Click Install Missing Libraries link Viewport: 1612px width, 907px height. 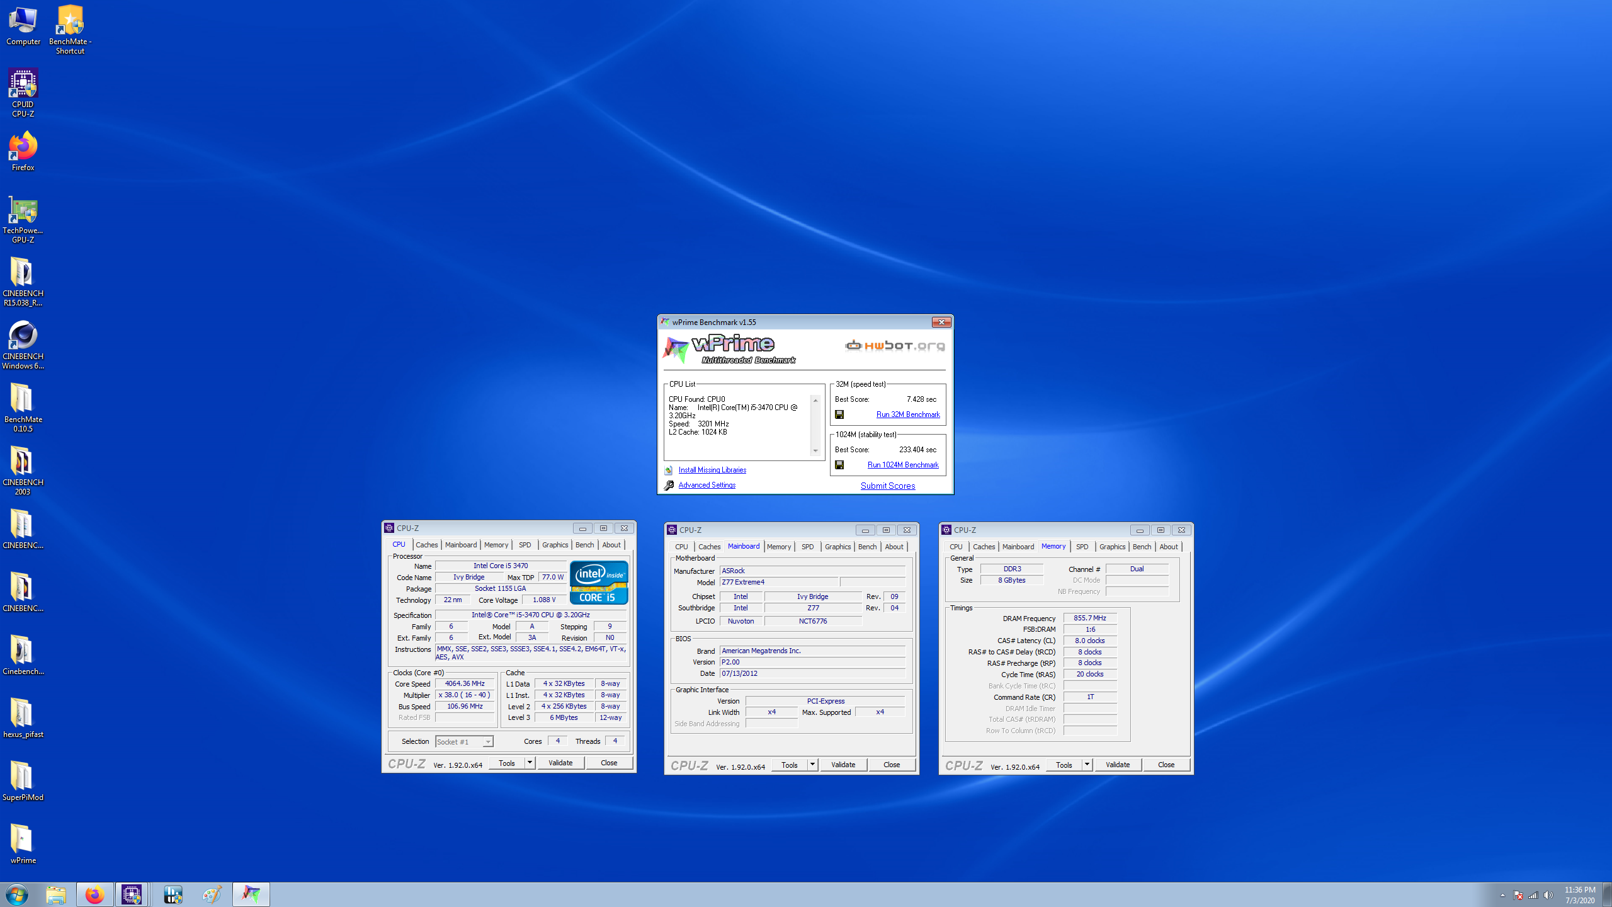[x=712, y=470]
